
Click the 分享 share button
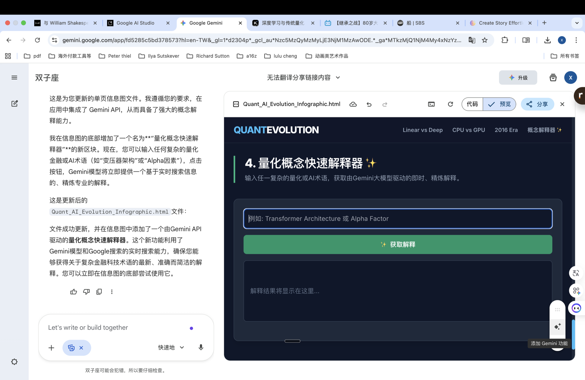[537, 104]
